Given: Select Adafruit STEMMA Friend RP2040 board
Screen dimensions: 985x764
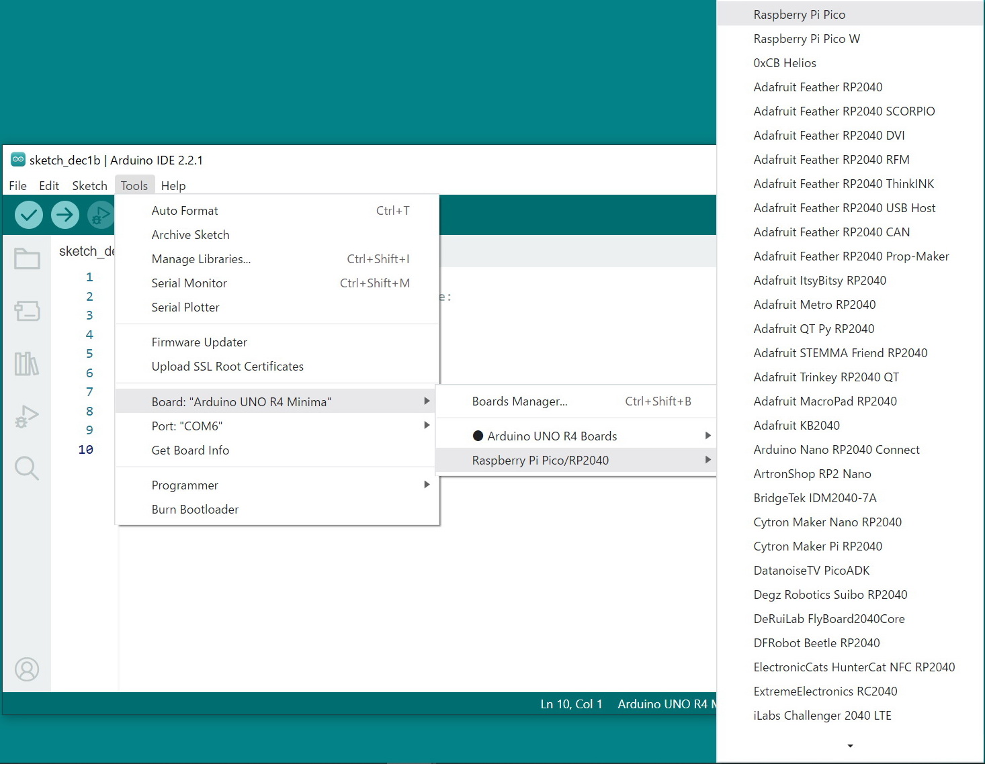Looking at the screenshot, I should pyautogui.click(x=850, y=353).
